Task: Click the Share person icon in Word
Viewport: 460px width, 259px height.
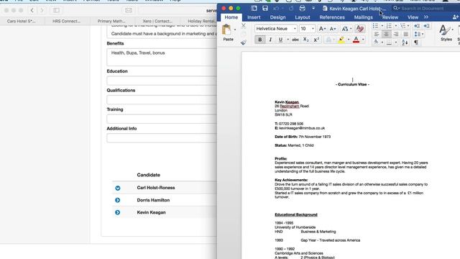Action: coord(456,17)
